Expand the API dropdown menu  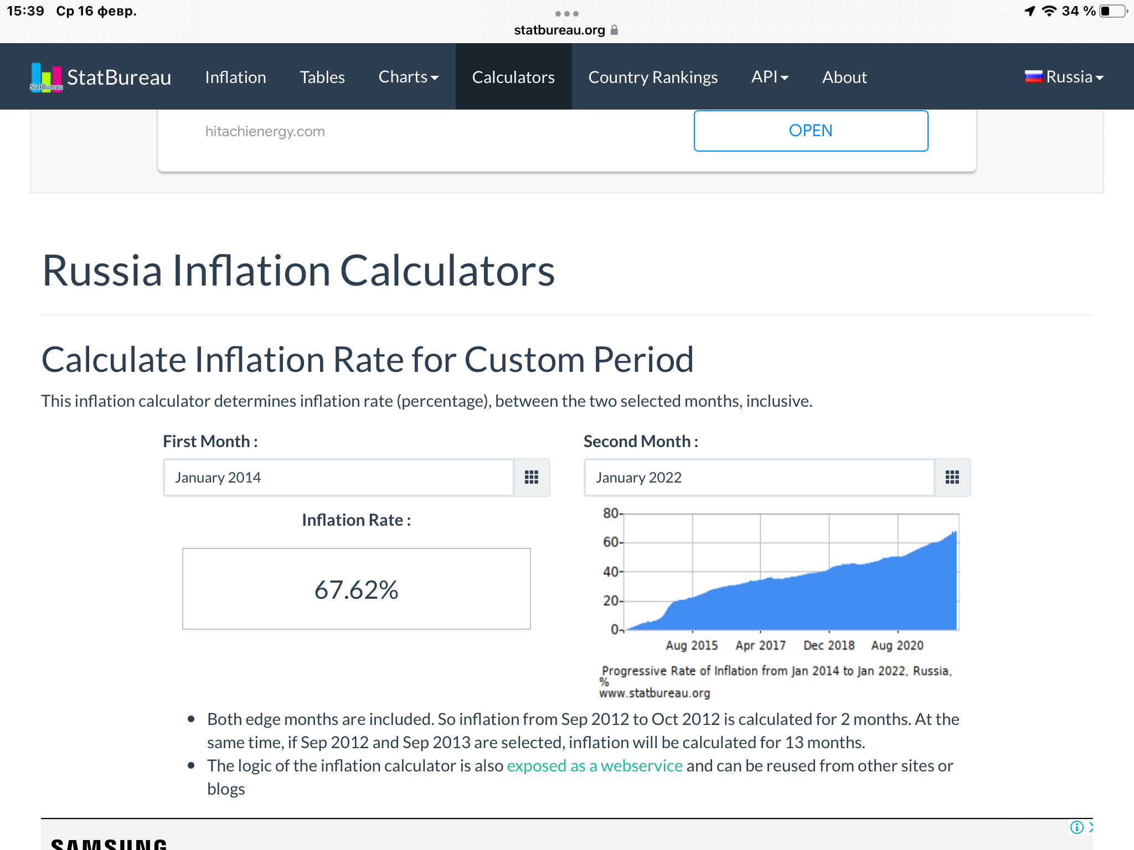coord(770,77)
